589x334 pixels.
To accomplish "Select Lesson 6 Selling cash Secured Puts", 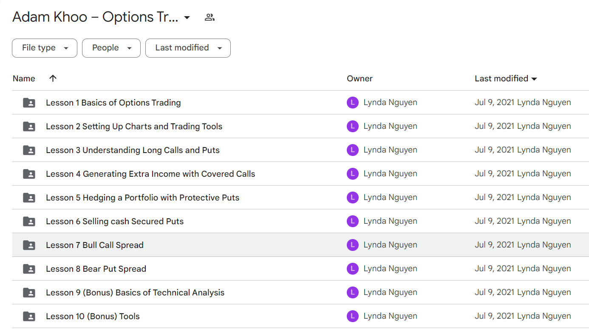I will pos(115,221).
